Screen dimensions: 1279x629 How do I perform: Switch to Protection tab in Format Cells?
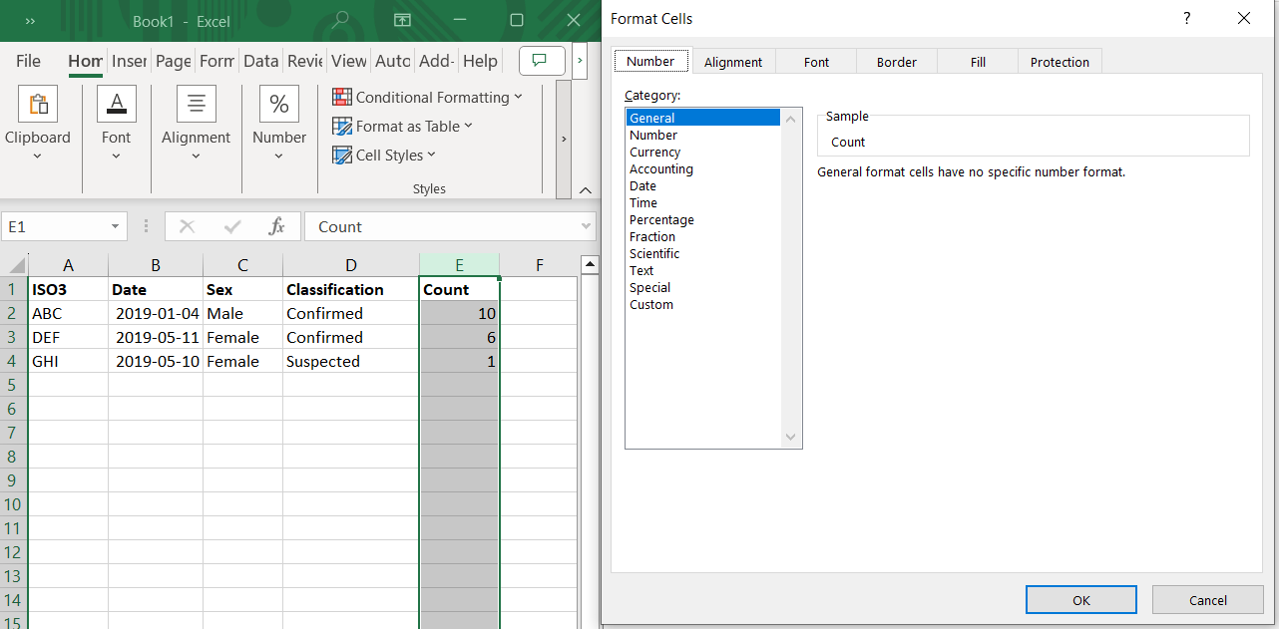[1060, 62]
